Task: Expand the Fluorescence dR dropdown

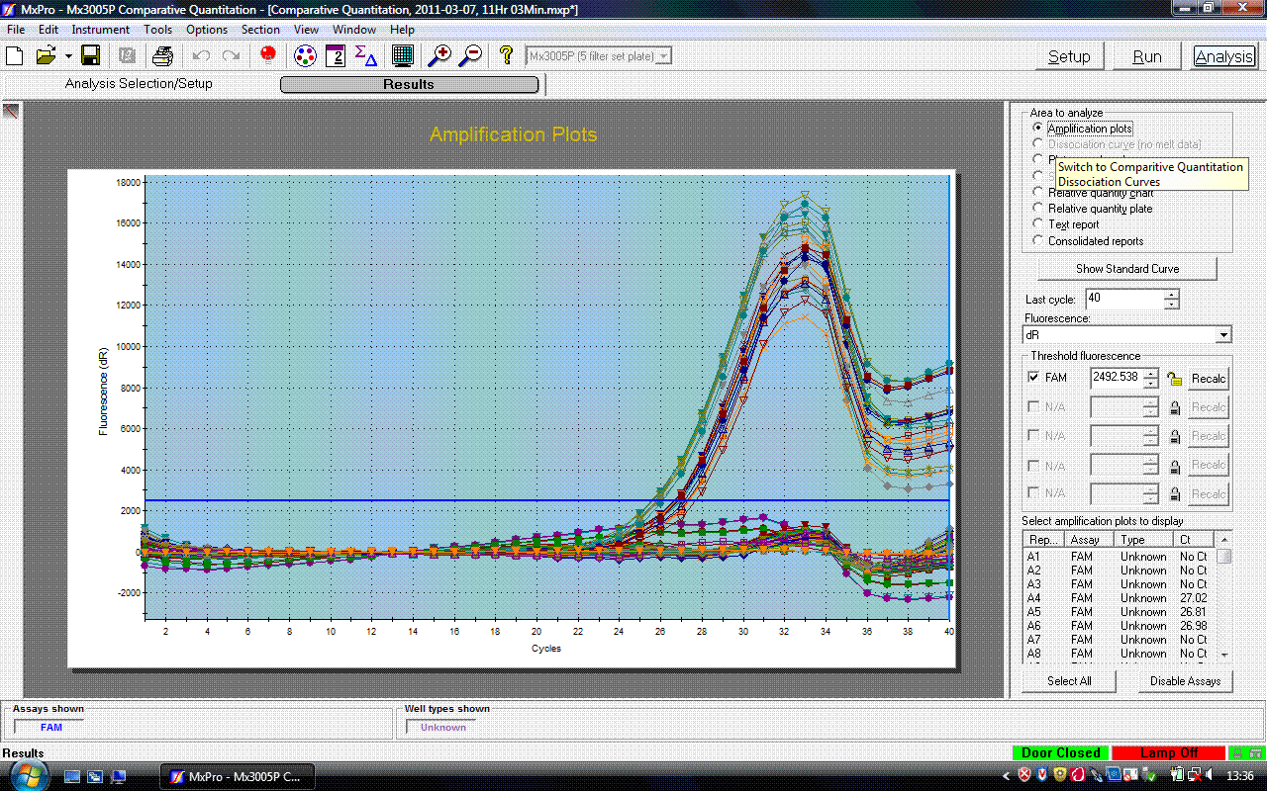Action: 1223,335
